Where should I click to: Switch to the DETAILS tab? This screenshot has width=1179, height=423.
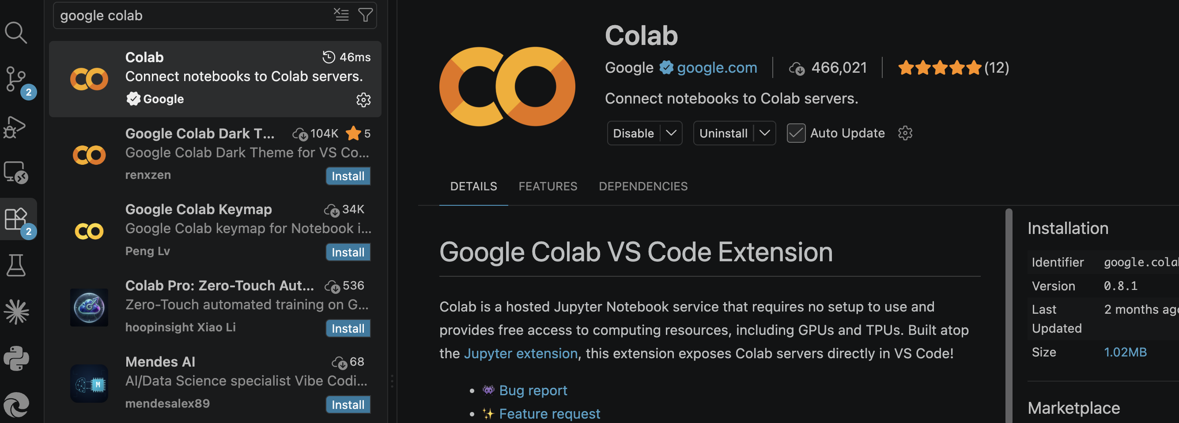coord(473,186)
